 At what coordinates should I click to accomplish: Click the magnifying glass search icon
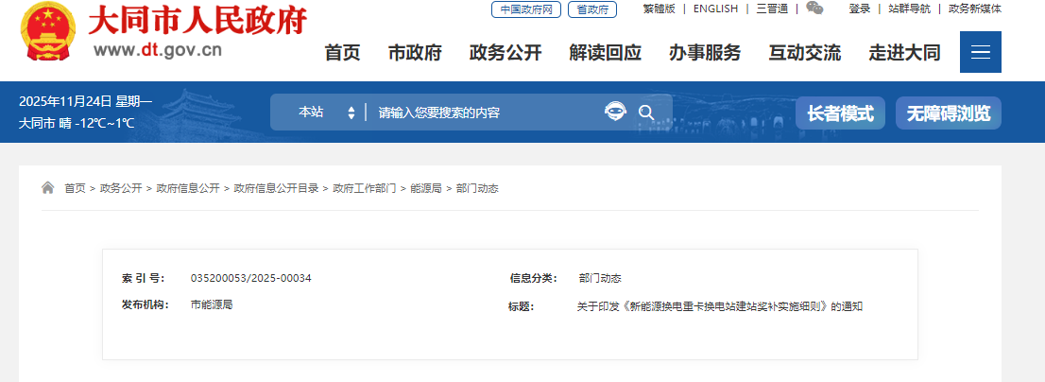click(x=647, y=113)
